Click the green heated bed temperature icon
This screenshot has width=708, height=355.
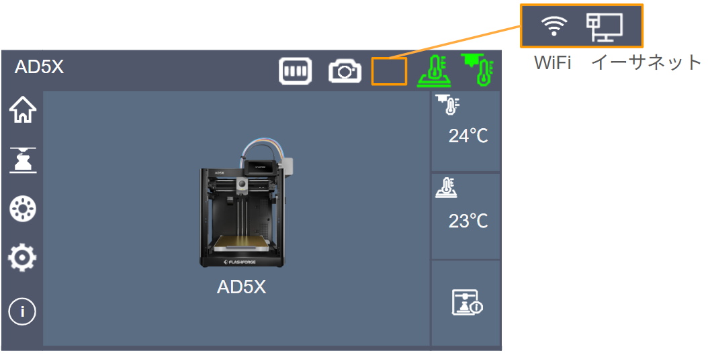point(433,71)
